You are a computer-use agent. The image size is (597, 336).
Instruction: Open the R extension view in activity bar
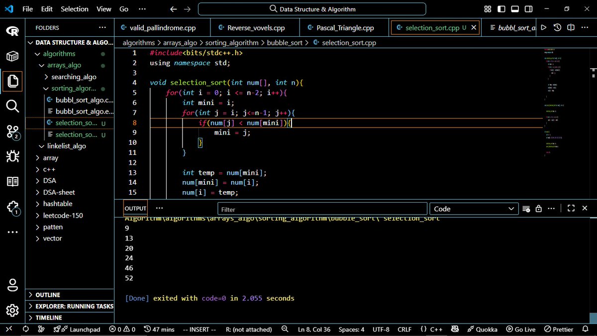pyautogui.click(x=12, y=31)
